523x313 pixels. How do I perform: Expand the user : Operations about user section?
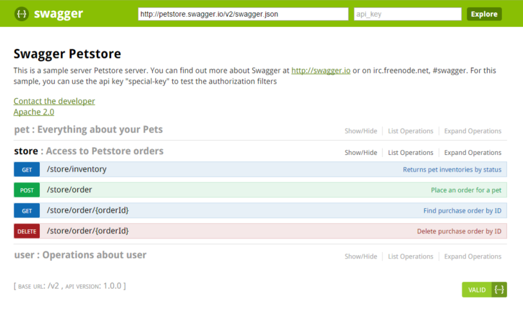point(80,255)
